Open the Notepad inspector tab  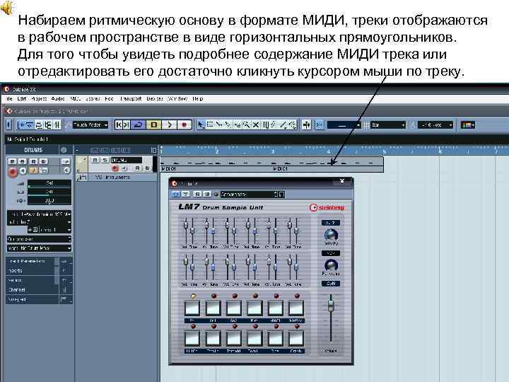point(33,299)
